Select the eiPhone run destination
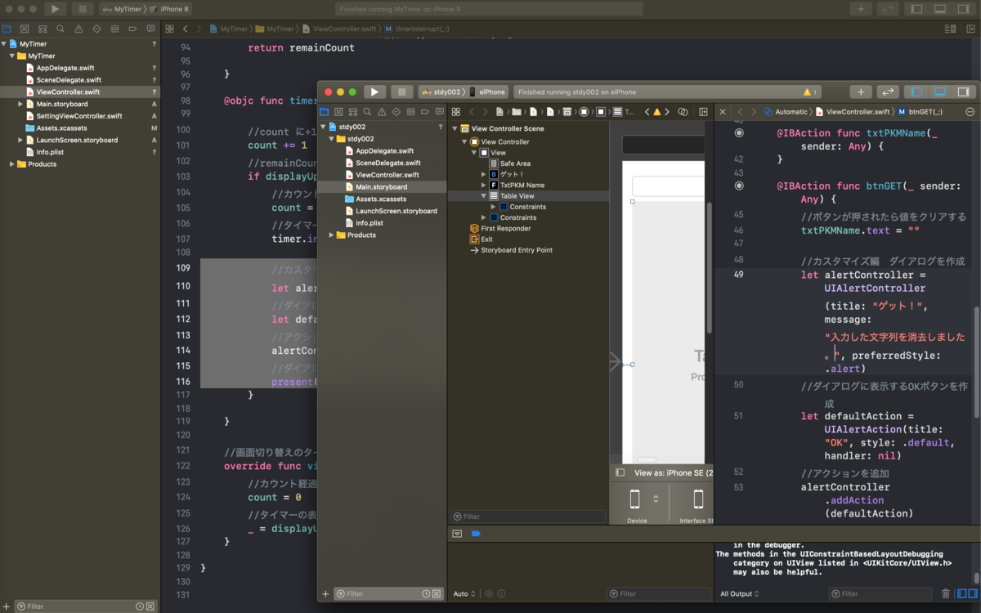The width and height of the screenshot is (981, 613). pos(487,92)
